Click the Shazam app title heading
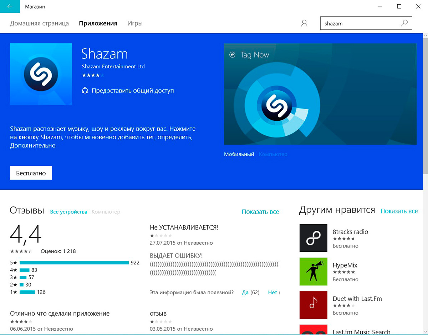 click(105, 54)
